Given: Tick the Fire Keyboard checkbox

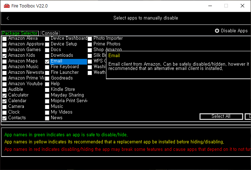Looking at the screenshot, I should 47,67.
